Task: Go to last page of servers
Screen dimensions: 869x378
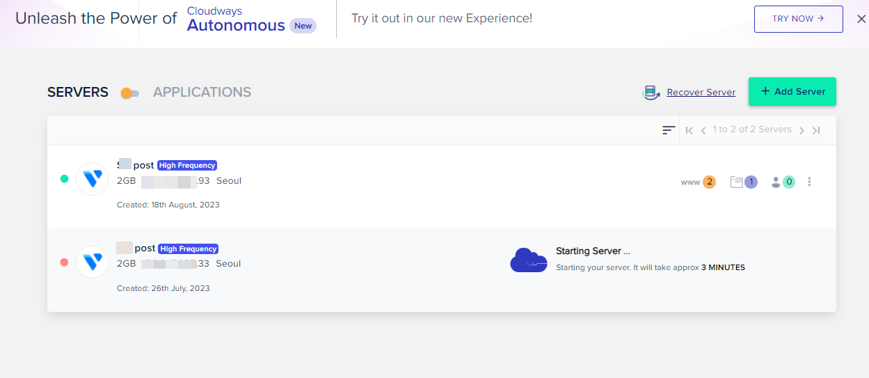Action: pos(816,130)
